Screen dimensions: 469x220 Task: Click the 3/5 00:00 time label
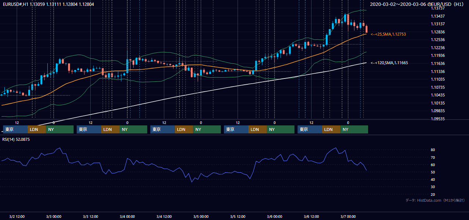[x=201, y=217]
